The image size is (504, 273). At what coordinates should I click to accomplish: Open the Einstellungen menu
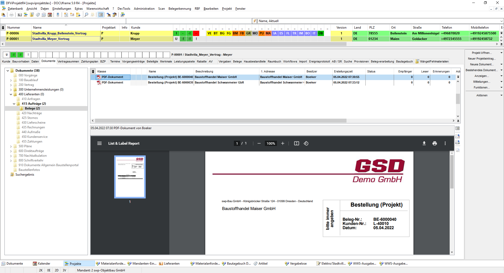point(62,9)
